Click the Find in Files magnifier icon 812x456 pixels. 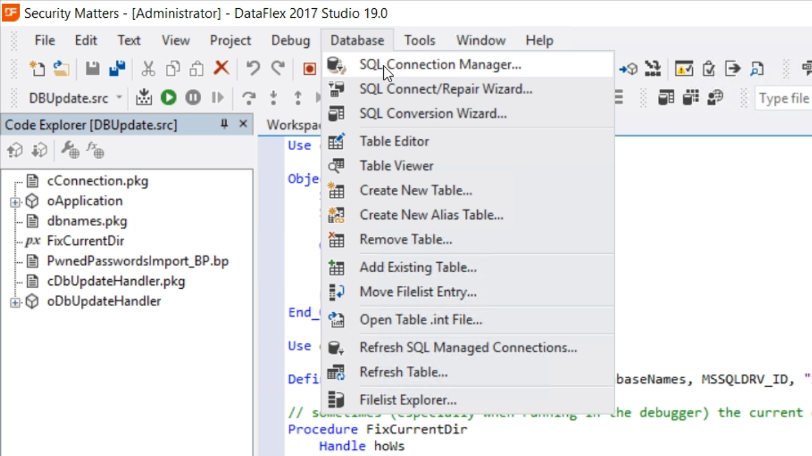756,68
